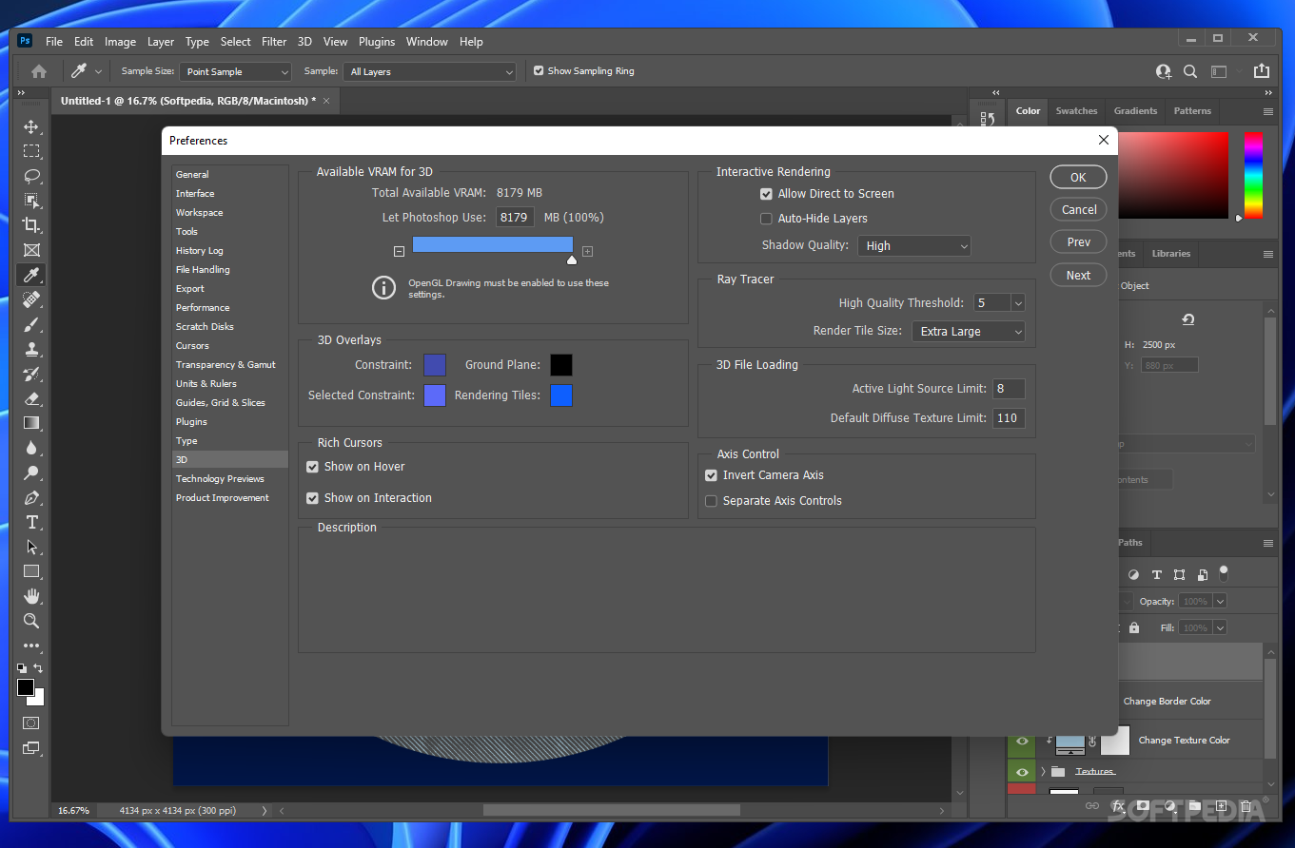The width and height of the screenshot is (1295, 848).
Task: Open the Filter menu
Action: coord(274,42)
